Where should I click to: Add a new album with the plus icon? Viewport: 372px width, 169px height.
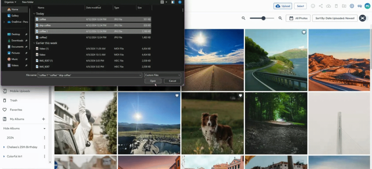[43, 119]
